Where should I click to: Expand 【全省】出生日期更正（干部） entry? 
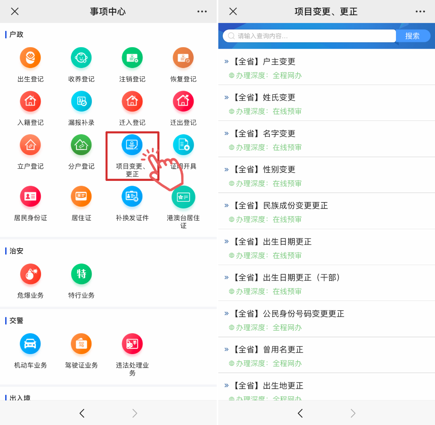point(302,278)
